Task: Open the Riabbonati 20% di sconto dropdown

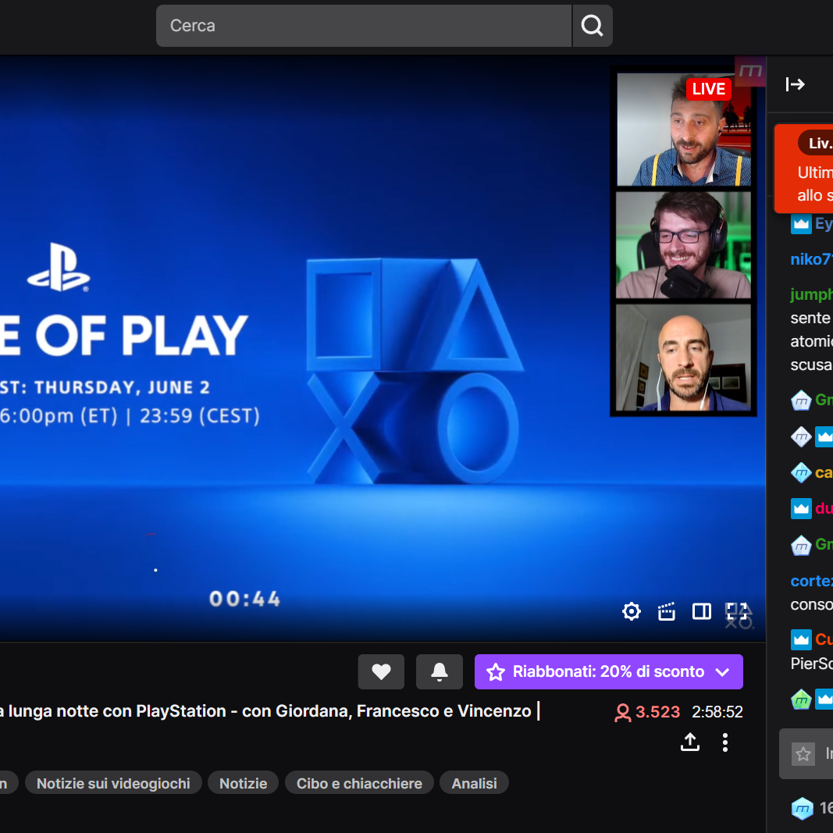Action: (608, 671)
